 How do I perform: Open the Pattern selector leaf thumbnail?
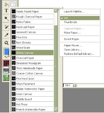click(x=6, y=78)
